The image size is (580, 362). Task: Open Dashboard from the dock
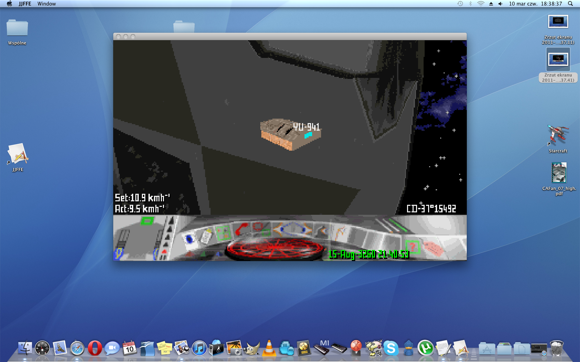[x=42, y=348]
